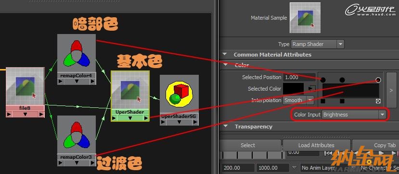Click remapColor4's left input arrow
Image resolution: width=399 pixels, height=174 pixels.
point(61,81)
